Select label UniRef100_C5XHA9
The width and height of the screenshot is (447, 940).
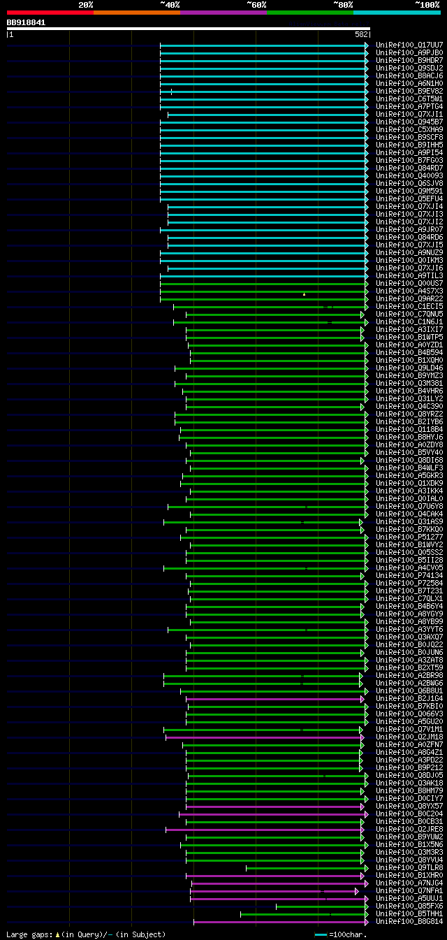pos(409,129)
